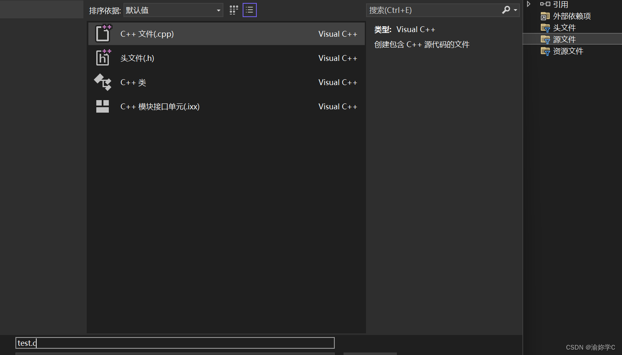This screenshot has width=622, height=355.
Task: Click Visual C++ label in the C++ 类 row
Action: tap(338, 82)
